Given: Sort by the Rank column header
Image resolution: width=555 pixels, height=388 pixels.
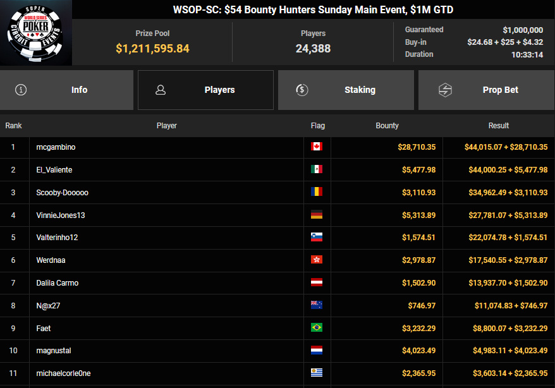Looking at the screenshot, I should point(13,126).
